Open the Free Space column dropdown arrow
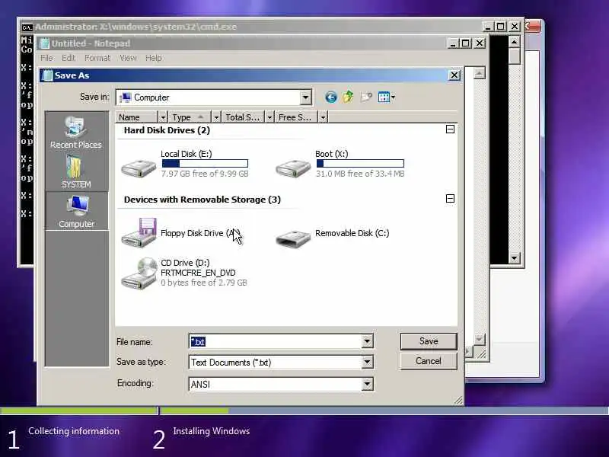 click(x=323, y=117)
